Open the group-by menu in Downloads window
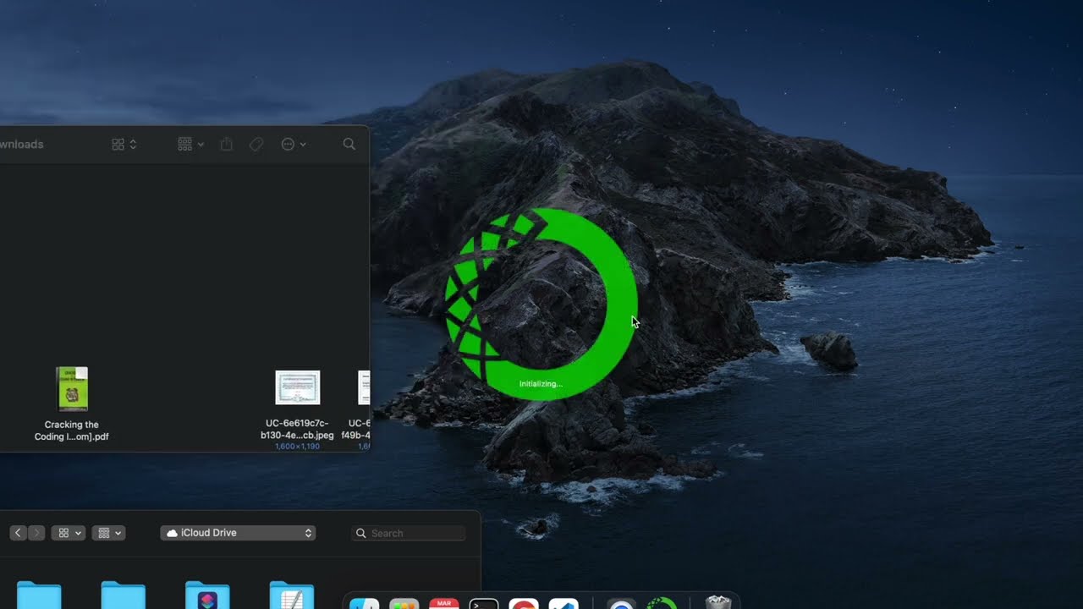The height and width of the screenshot is (609, 1083). click(x=190, y=145)
